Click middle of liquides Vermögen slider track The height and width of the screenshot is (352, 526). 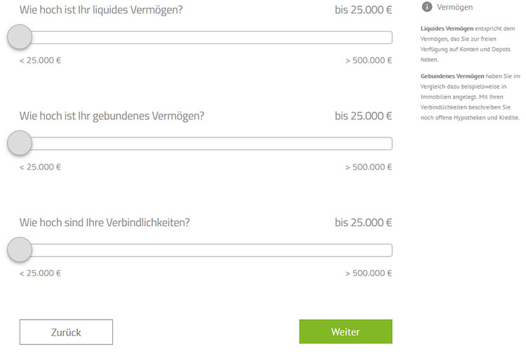tap(206, 37)
